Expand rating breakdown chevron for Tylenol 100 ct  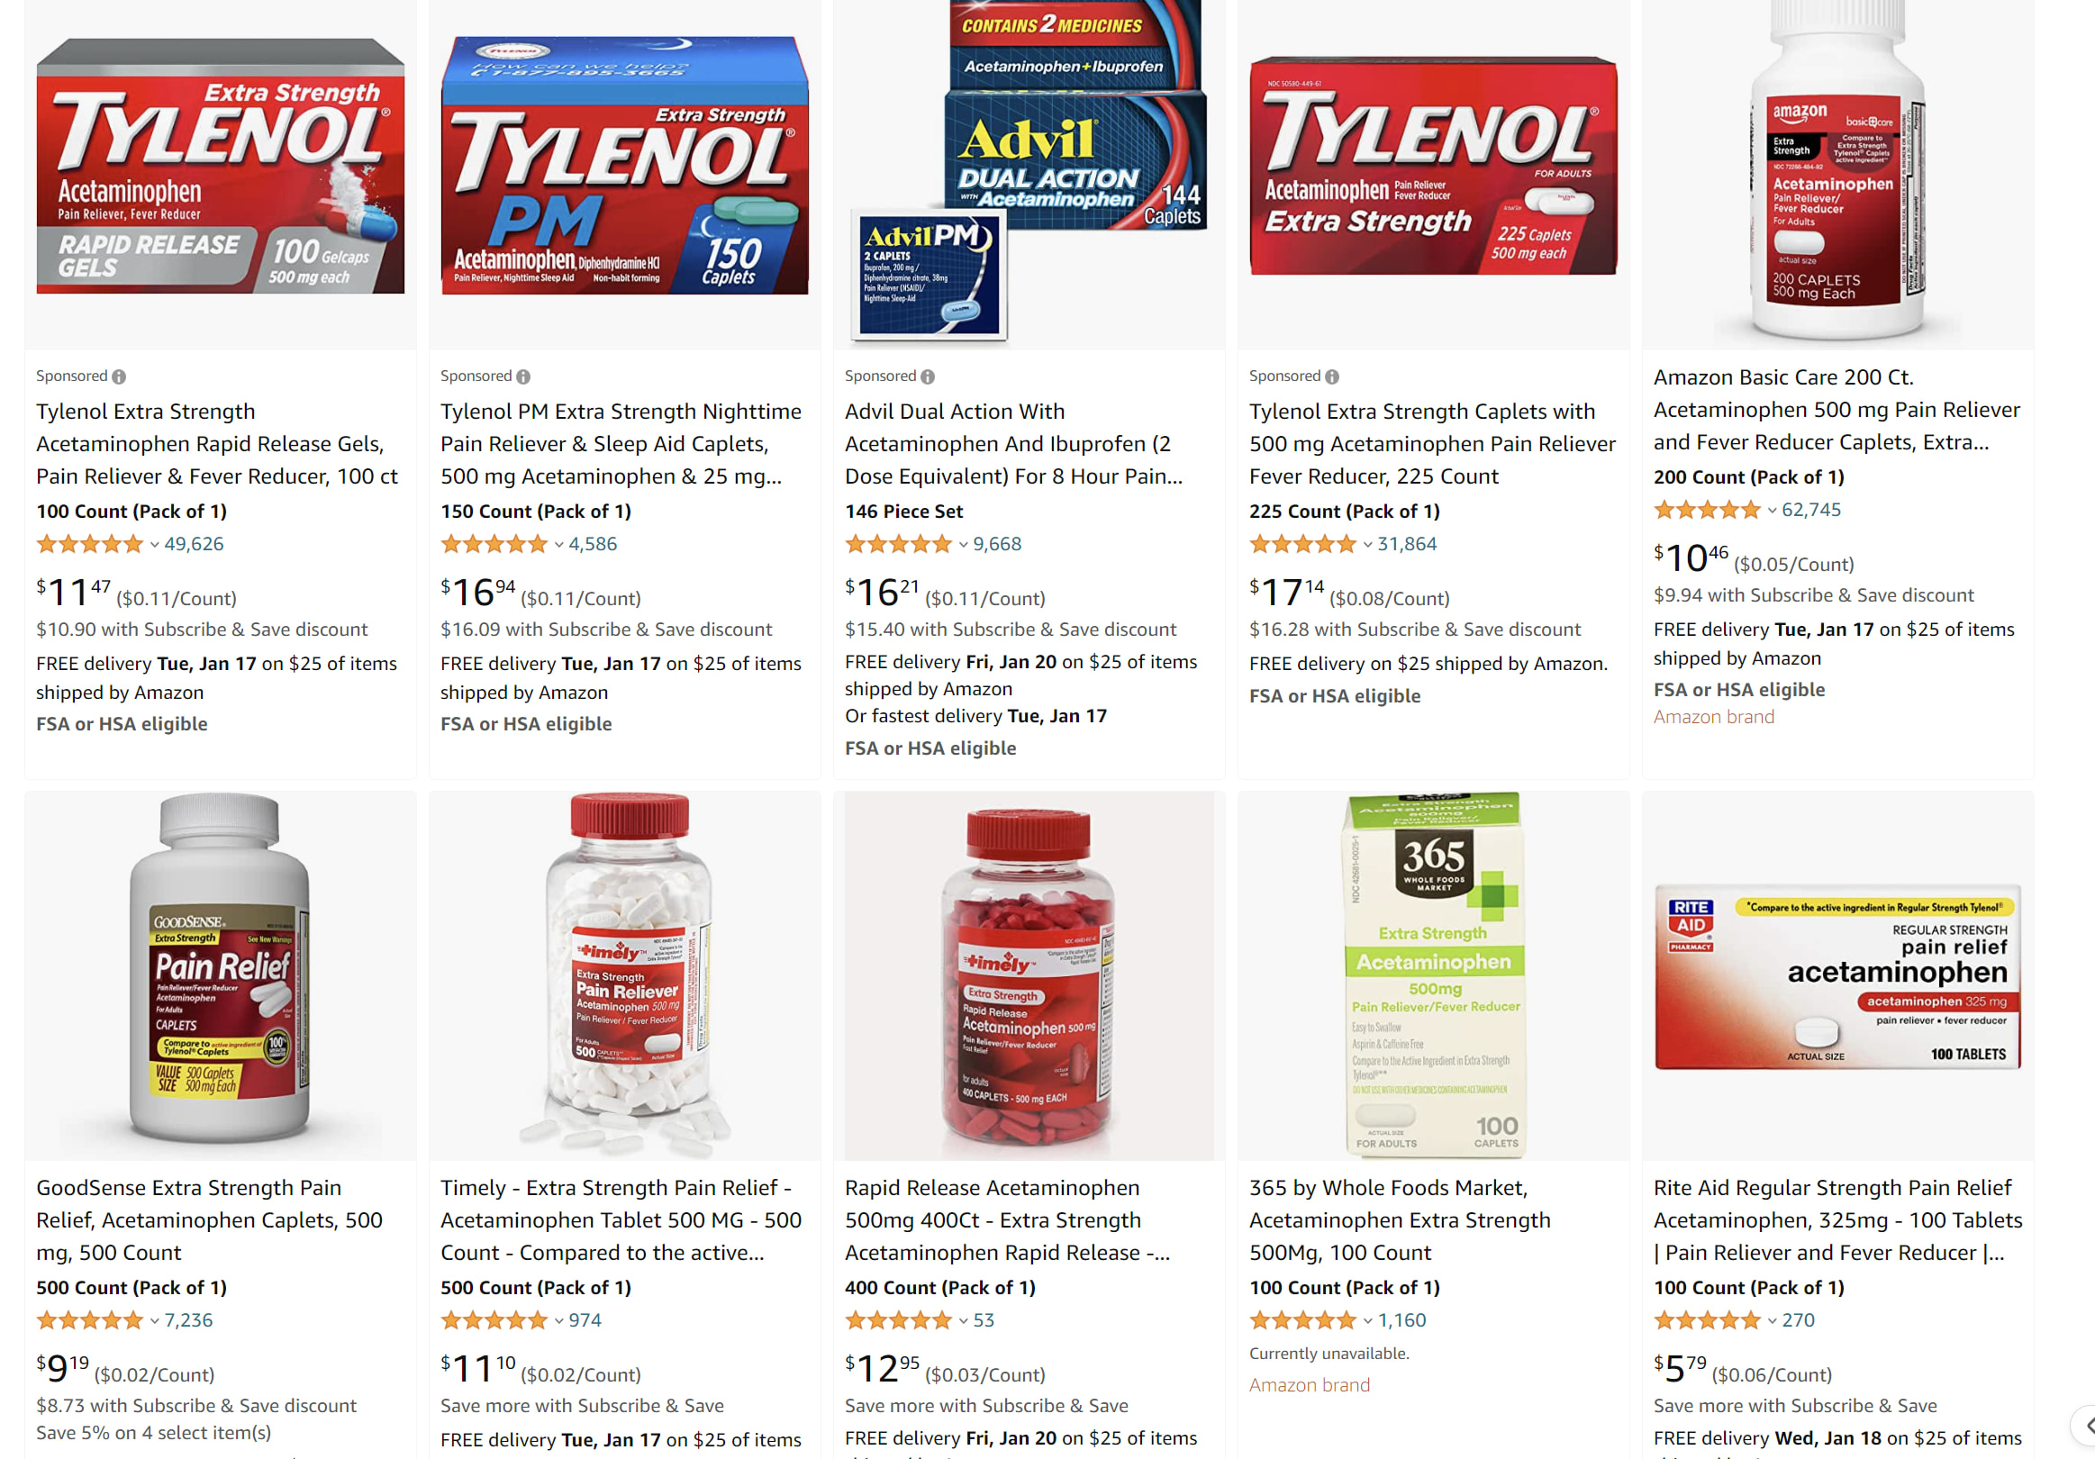coord(154,545)
